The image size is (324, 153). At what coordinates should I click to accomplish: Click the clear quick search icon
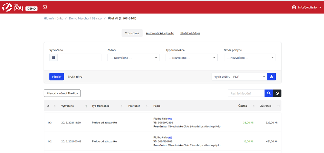[x=277, y=93]
